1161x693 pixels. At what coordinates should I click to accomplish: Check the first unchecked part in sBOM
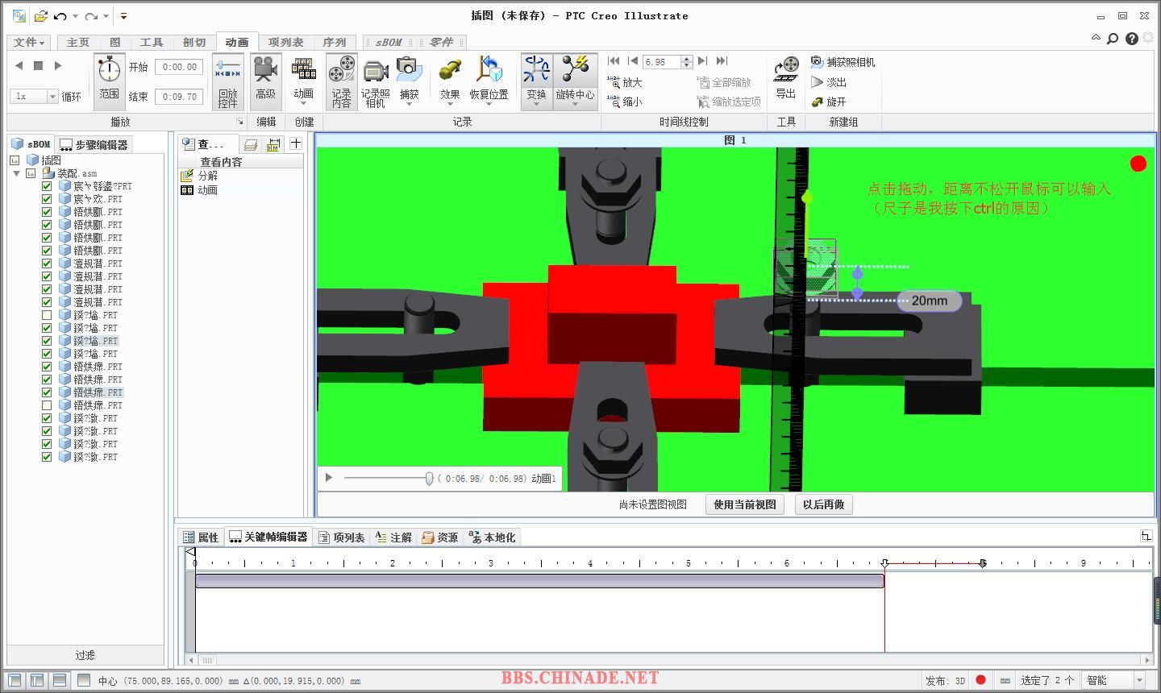point(47,315)
